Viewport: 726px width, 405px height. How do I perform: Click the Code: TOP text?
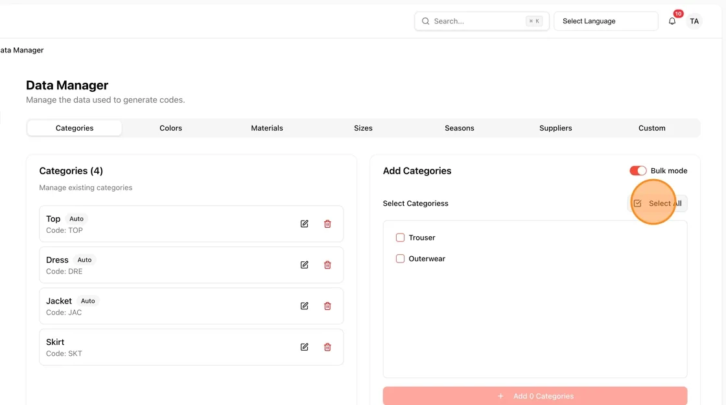pyautogui.click(x=64, y=230)
